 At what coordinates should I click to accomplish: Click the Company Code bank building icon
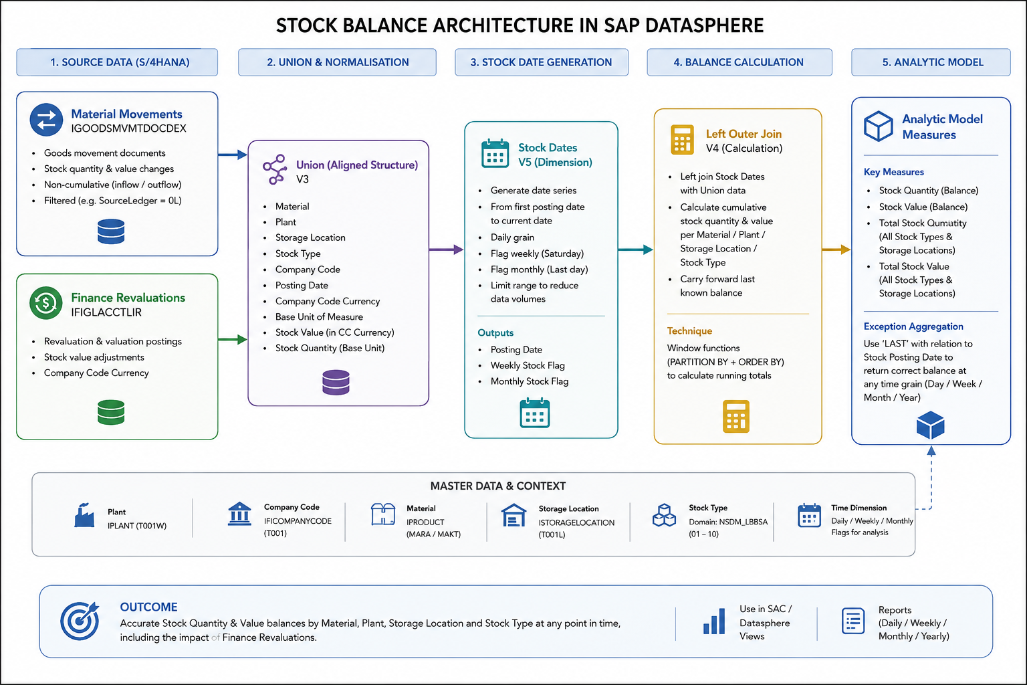[239, 514]
